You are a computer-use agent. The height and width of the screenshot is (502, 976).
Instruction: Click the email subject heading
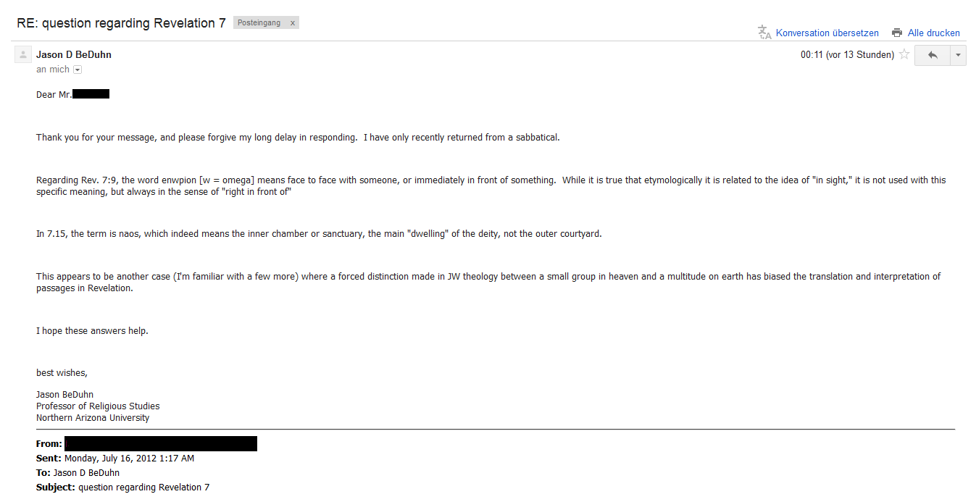[x=121, y=23]
